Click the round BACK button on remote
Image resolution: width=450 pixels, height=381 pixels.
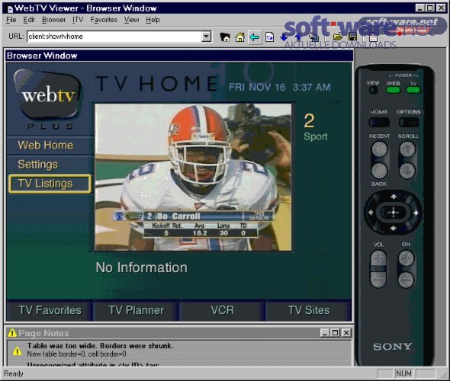point(379,171)
